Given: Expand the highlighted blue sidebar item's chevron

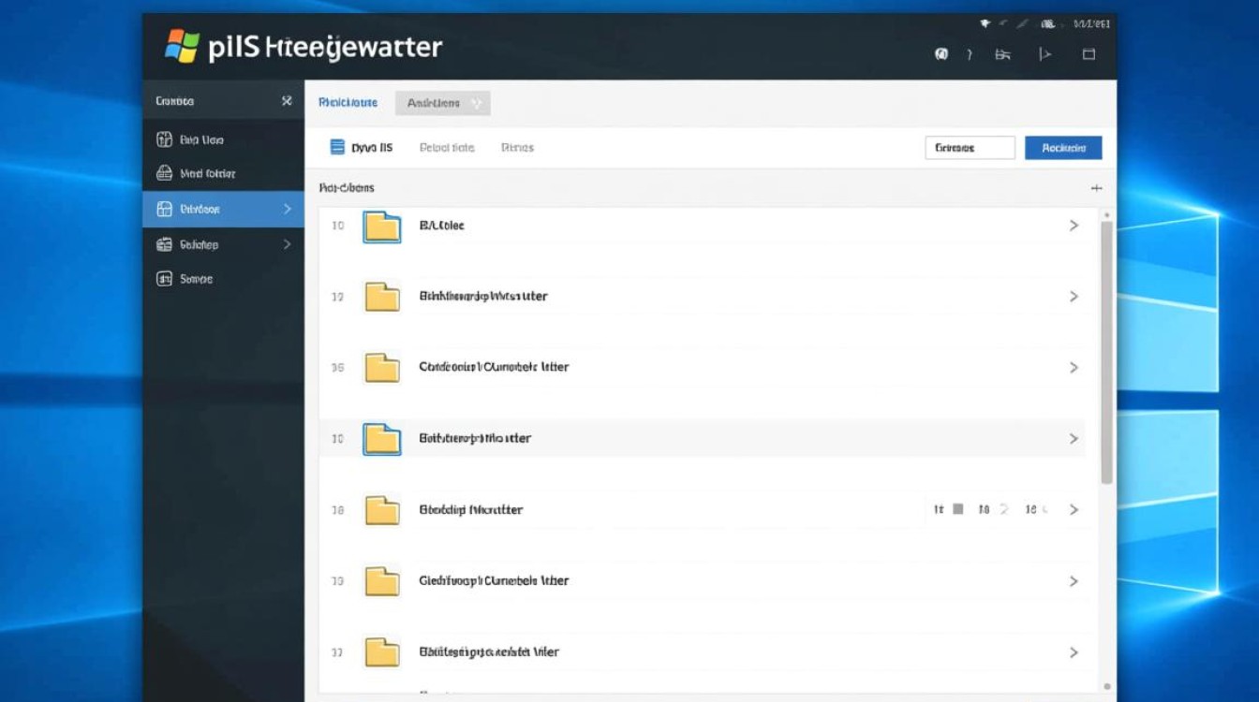Looking at the screenshot, I should [x=287, y=209].
